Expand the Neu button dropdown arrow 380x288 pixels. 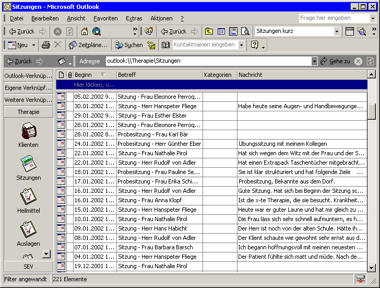click(x=34, y=45)
